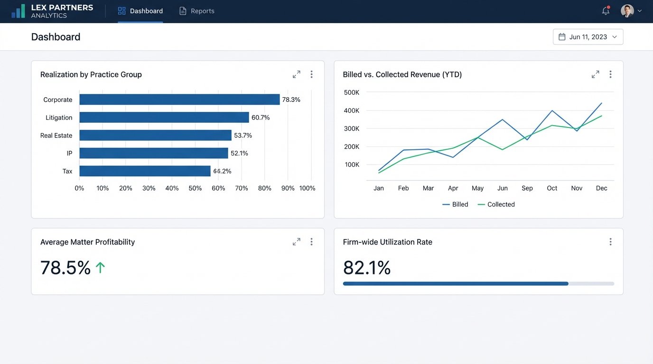The width and height of the screenshot is (653, 364).
Task: Open the Firm-wide Utilization Rate options menu
Action: pyautogui.click(x=611, y=241)
